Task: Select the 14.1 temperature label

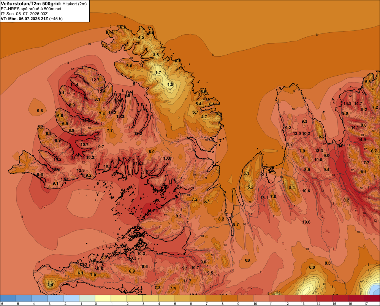Action: [x=355, y=128]
